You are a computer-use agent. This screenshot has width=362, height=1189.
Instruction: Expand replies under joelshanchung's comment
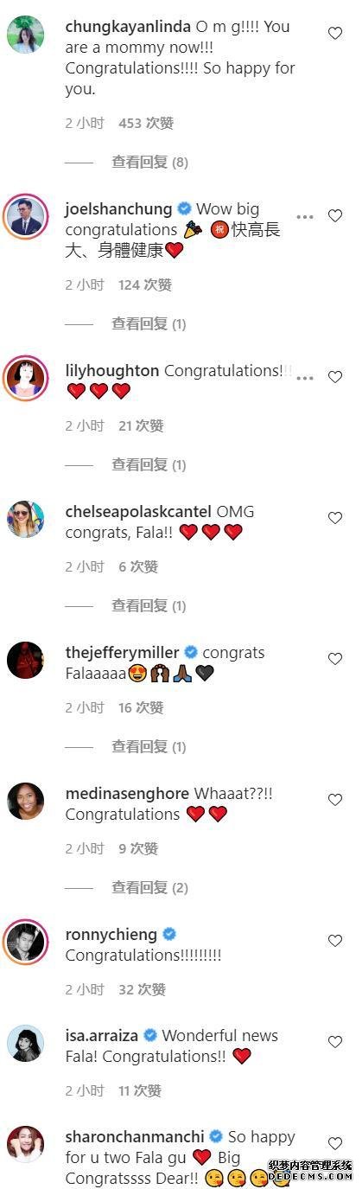pyautogui.click(x=149, y=323)
